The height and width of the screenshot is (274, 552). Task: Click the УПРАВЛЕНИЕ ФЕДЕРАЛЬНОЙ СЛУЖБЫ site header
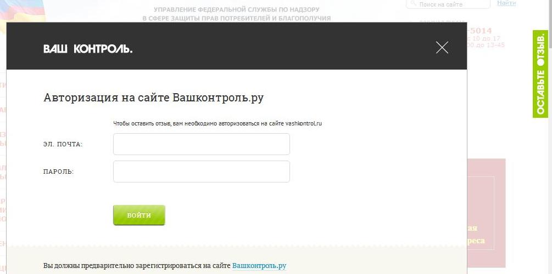(237, 14)
